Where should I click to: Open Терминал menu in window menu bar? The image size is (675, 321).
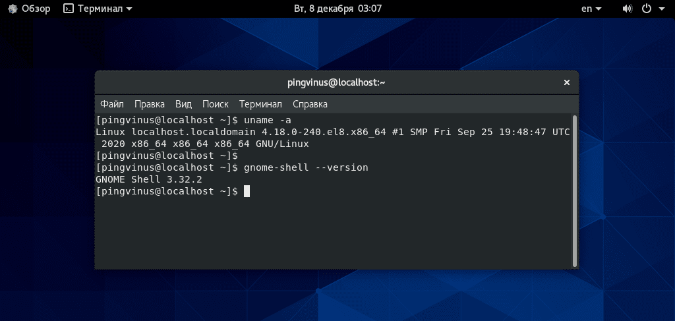260,104
